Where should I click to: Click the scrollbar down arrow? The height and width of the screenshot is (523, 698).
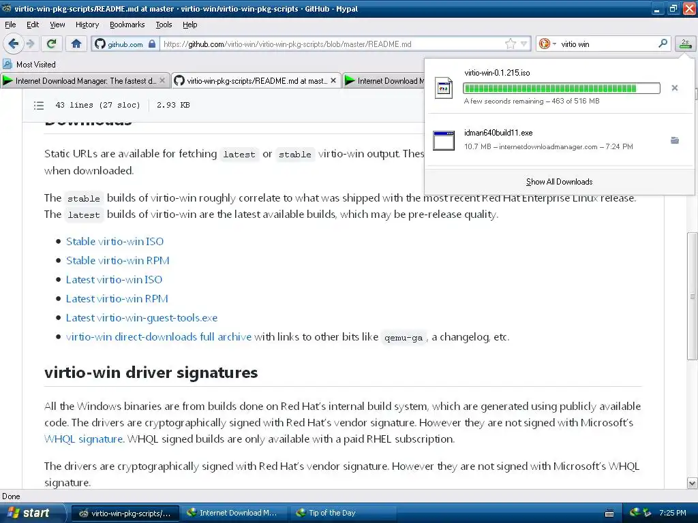692,483
